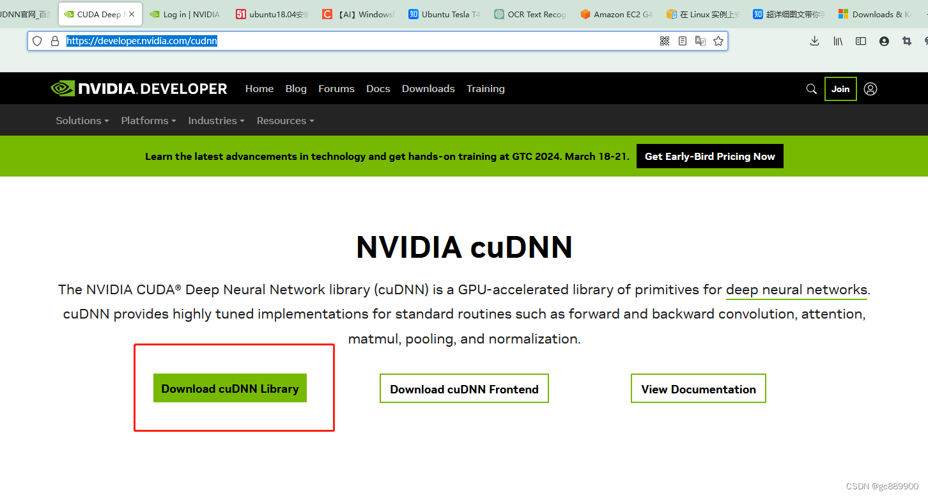
Task: Click the site security padlock icon
Action: [x=55, y=41]
